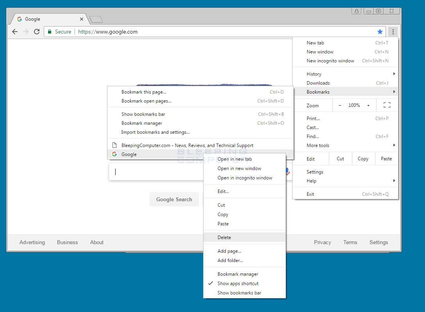Viewport: 425px width, 312px height.
Task: Toggle Show apps shortcut in the context menu
Action: pyautogui.click(x=237, y=284)
